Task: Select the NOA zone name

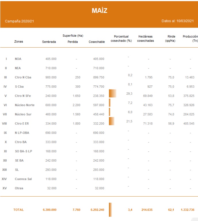Action: pyautogui.click(x=18, y=59)
